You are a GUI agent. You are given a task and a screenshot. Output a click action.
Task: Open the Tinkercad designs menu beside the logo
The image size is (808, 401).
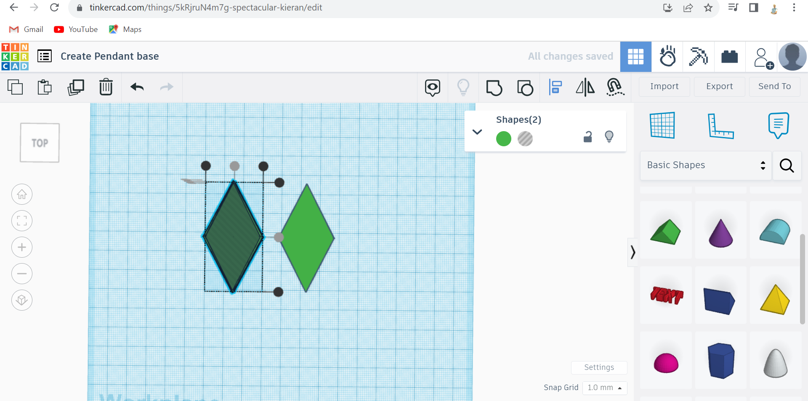coord(44,56)
